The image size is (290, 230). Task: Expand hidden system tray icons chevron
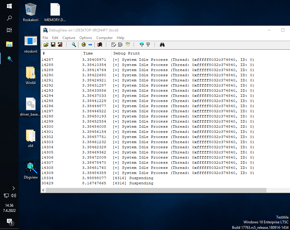[14, 188]
